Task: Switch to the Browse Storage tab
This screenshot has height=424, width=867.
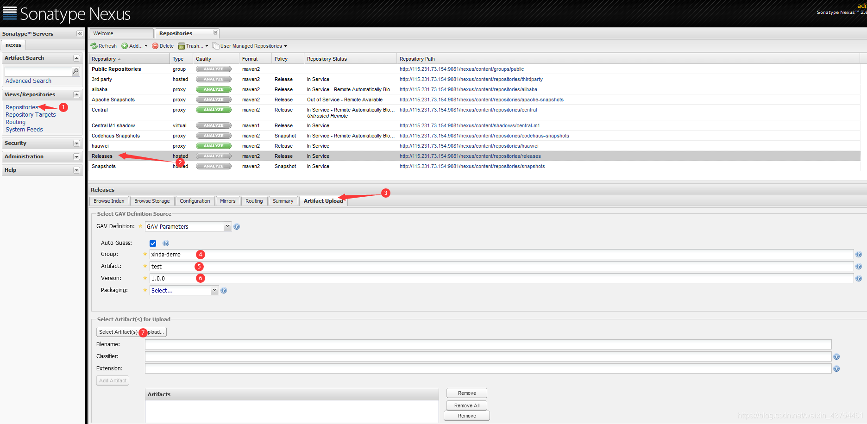Action: coord(152,201)
